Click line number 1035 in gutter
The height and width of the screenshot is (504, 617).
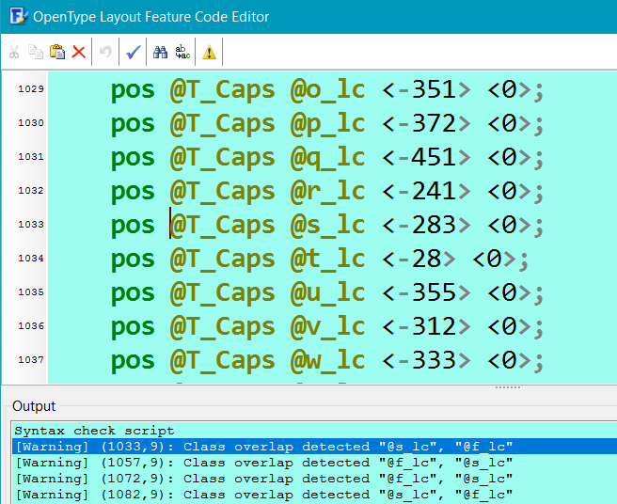click(31, 291)
